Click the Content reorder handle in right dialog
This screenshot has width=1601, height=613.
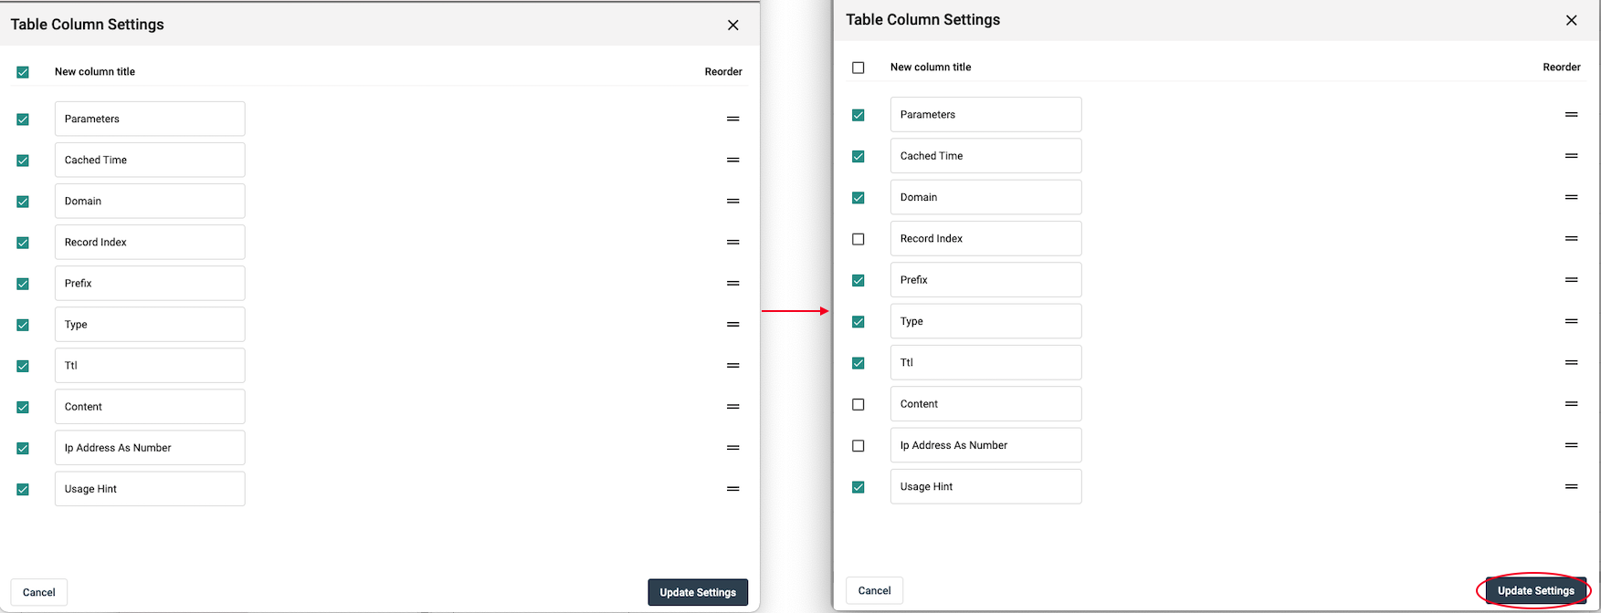1571,403
